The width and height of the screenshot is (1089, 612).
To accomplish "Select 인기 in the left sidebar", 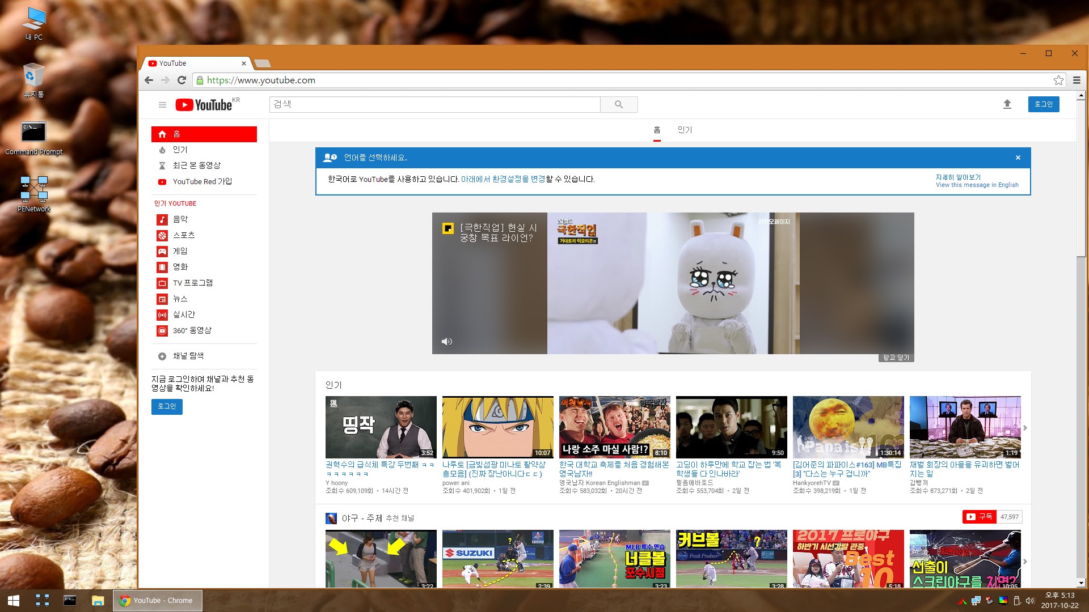I will 204,150.
